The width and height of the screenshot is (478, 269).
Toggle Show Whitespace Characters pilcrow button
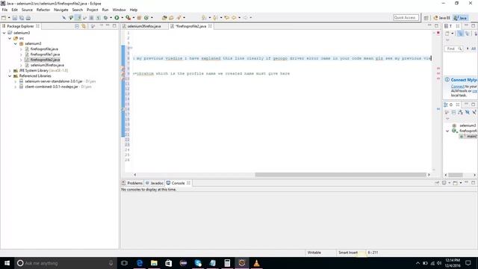[x=98, y=18]
